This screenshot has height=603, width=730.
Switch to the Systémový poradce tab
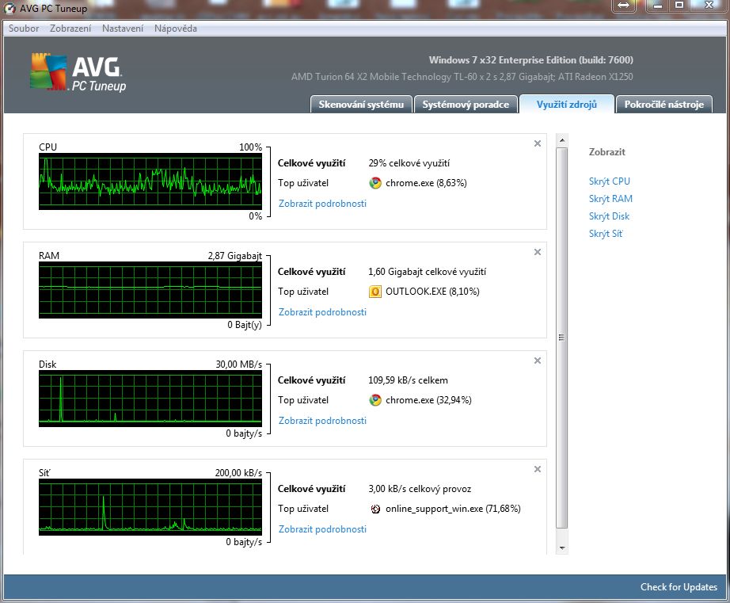point(466,105)
